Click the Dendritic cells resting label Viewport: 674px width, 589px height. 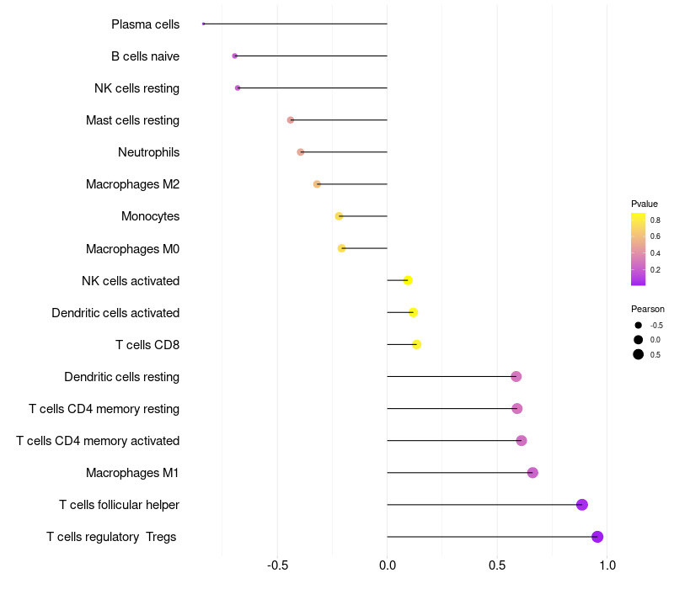coord(121,377)
